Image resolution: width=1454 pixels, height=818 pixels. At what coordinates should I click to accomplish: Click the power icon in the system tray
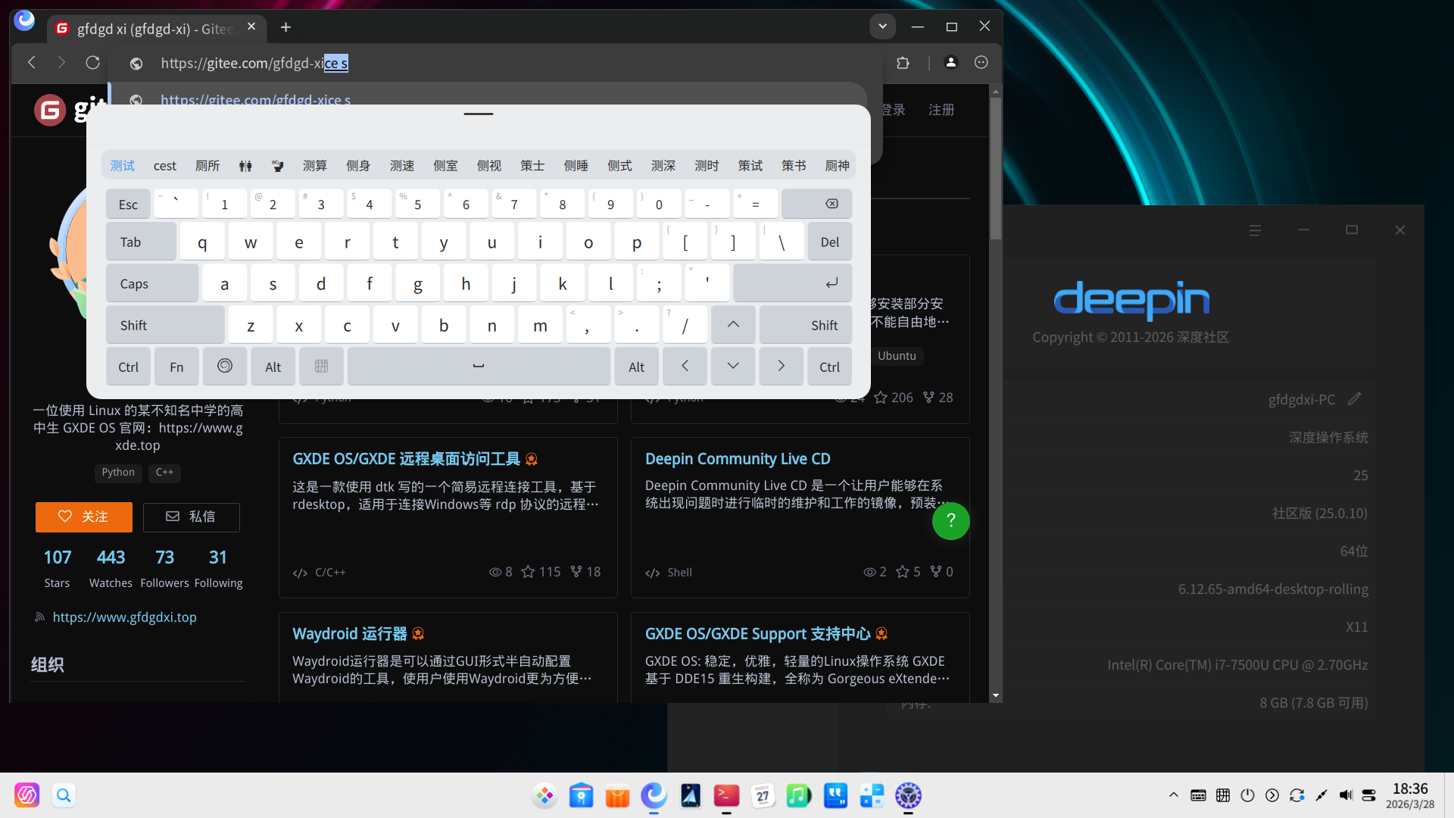click(x=1247, y=795)
